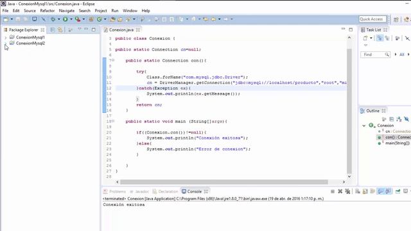Switch to the Declaration tab

tap(166, 191)
